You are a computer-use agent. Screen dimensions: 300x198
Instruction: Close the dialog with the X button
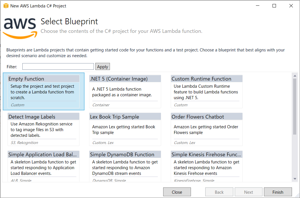pos(291,6)
